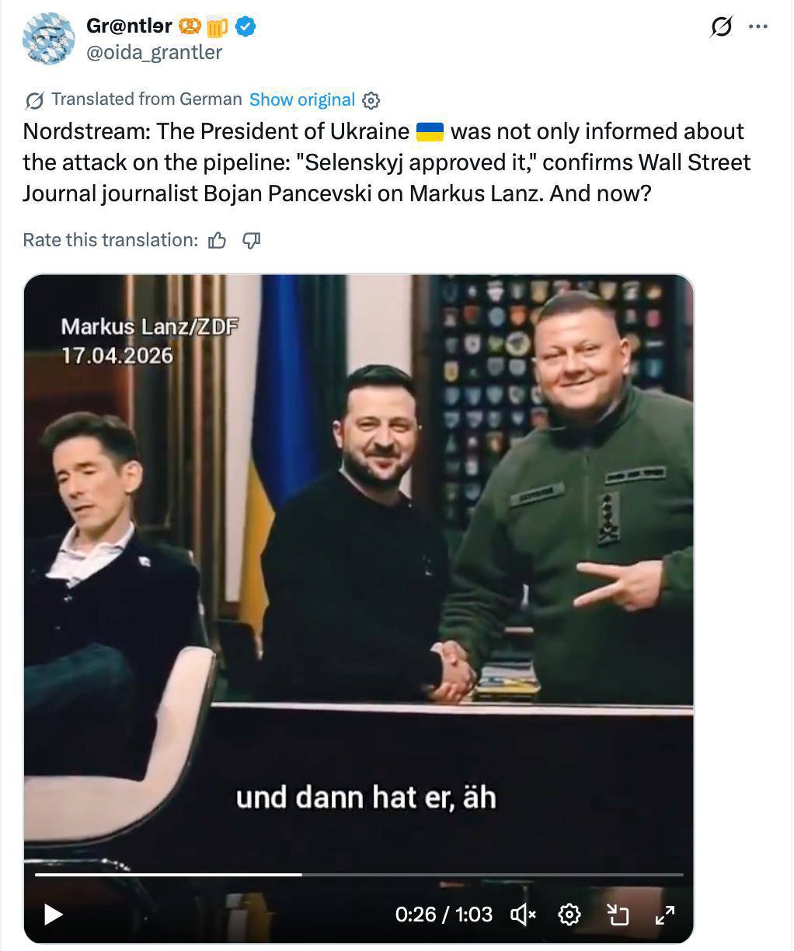This screenshot has width=794, height=951.
Task: Seek on the video progress bar
Action: click(359, 875)
